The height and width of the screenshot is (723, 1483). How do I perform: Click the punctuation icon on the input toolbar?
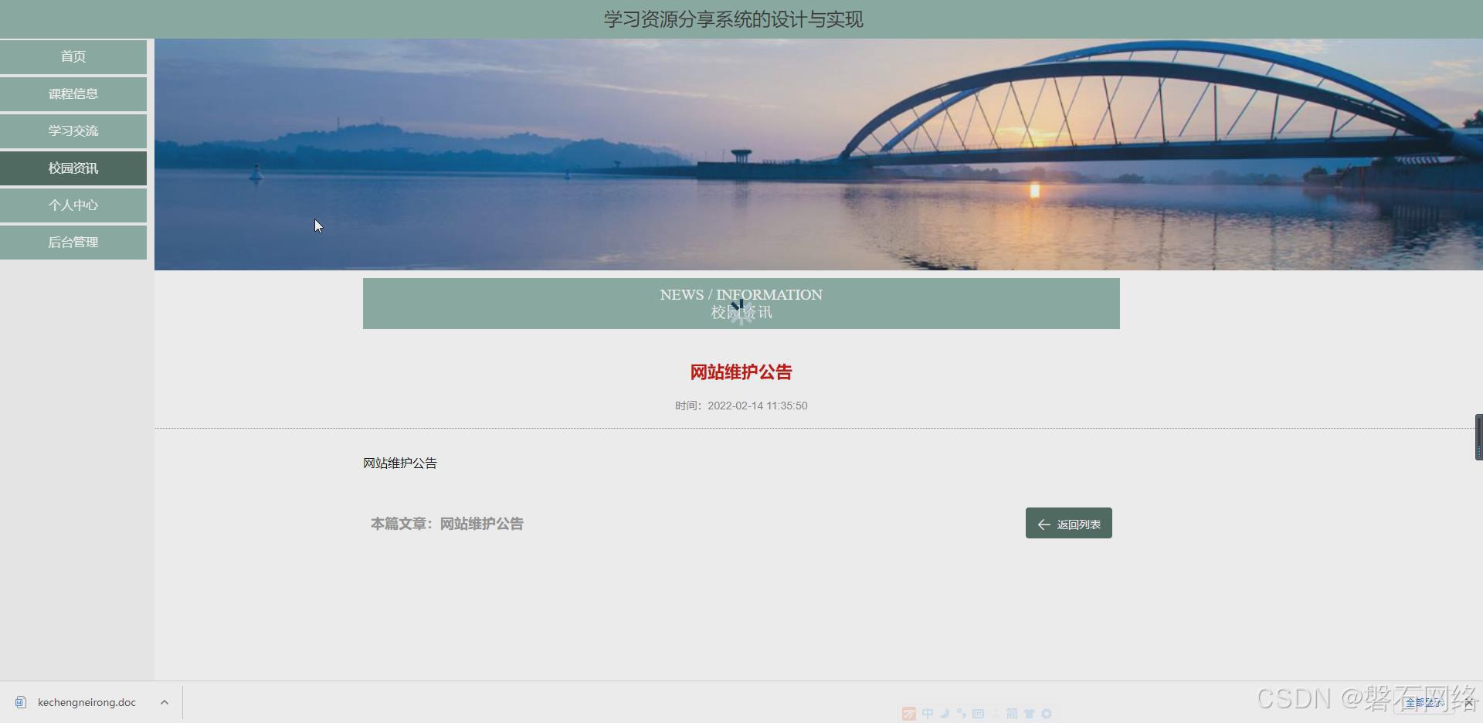[x=960, y=713]
